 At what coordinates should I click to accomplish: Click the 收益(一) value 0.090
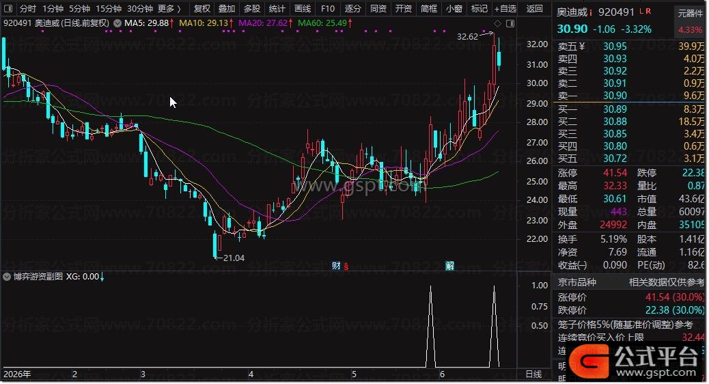pos(615,265)
